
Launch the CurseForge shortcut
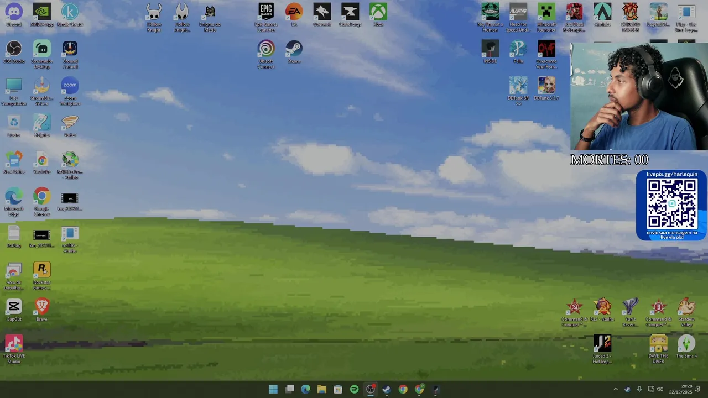point(350,15)
